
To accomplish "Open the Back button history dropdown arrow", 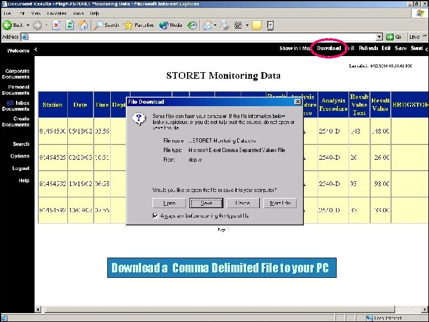I will pos(27,25).
